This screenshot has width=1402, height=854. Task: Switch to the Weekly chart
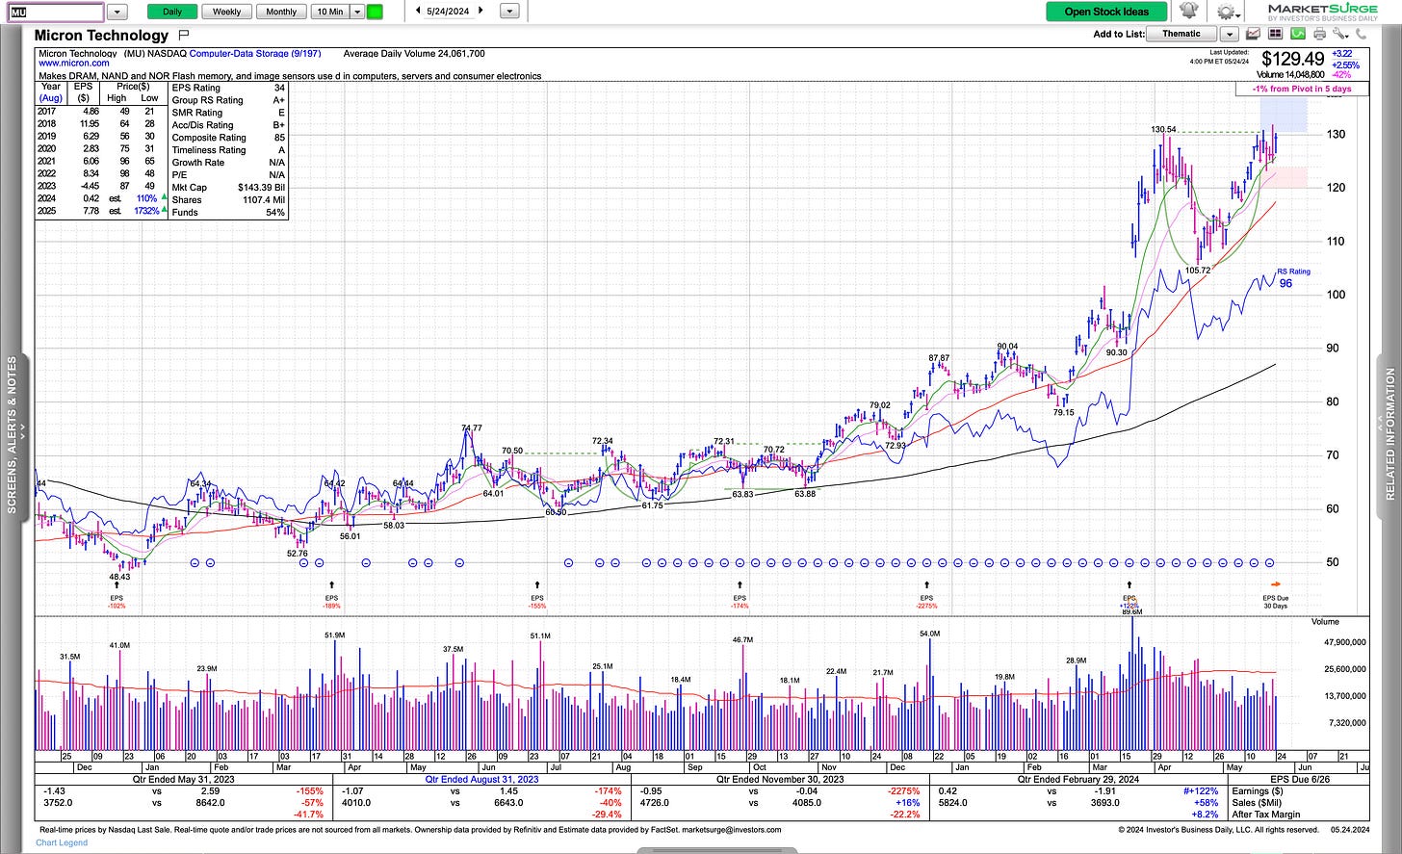pos(226,12)
